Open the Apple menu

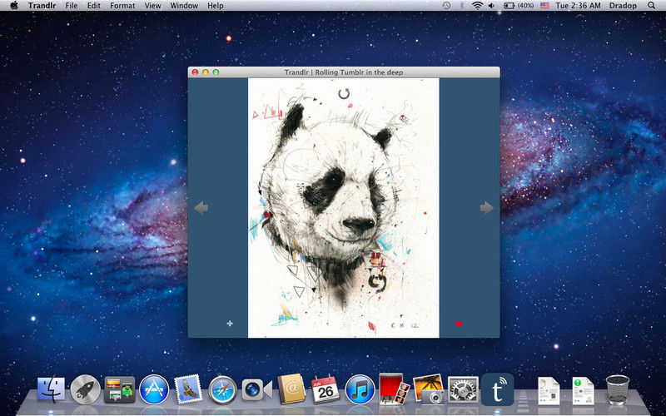tap(14, 6)
